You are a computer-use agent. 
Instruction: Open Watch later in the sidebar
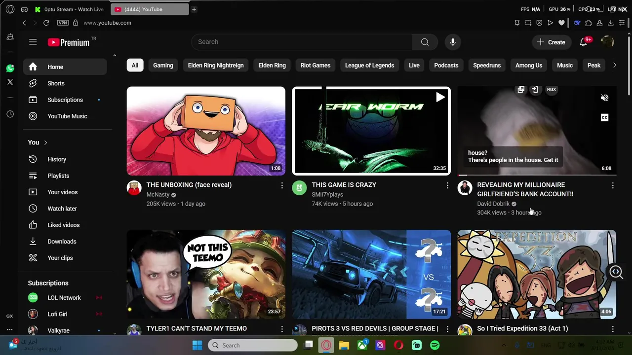click(x=65, y=209)
